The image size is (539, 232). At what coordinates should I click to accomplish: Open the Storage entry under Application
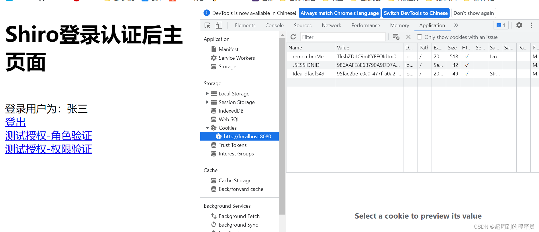pyautogui.click(x=227, y=66)
